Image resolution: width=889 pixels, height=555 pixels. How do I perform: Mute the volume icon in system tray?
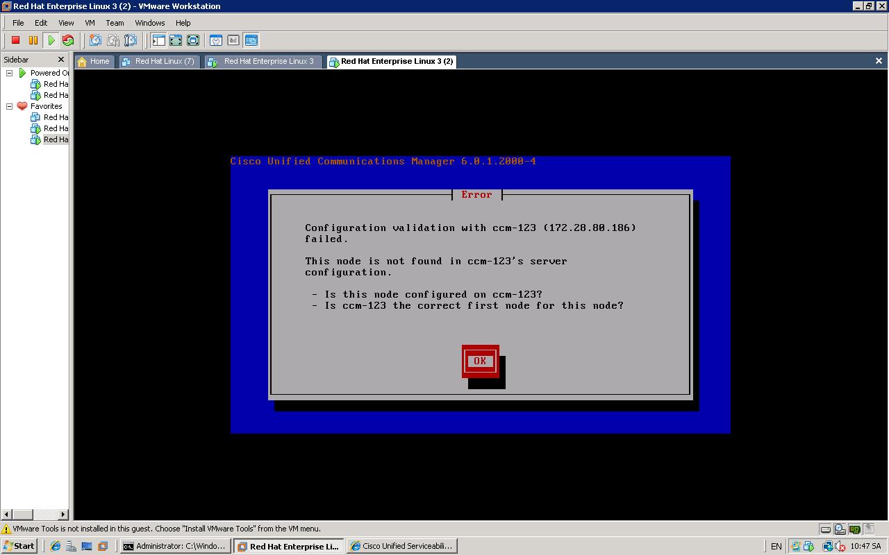click(x=839, y=546)
